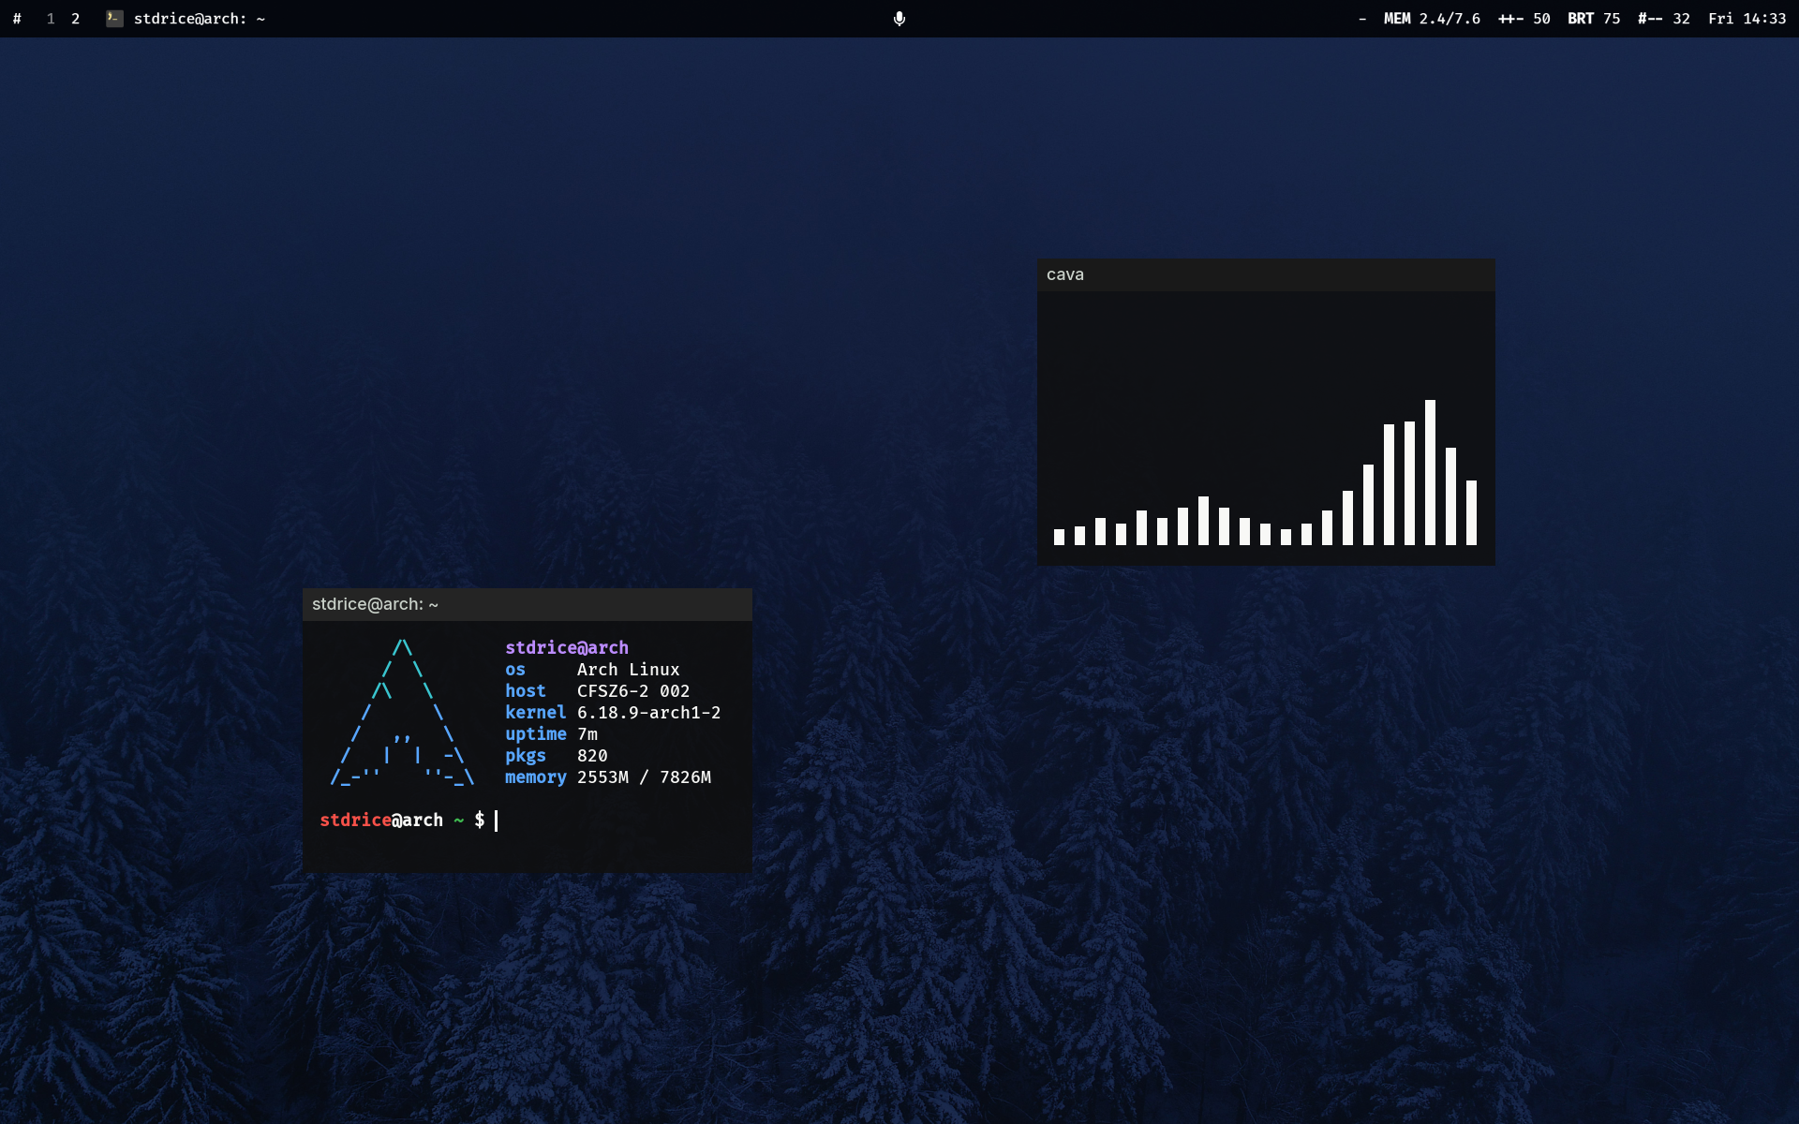Click the pkgs value 820
This screenshot has width=1799, height=1124.
pos(592,756)
